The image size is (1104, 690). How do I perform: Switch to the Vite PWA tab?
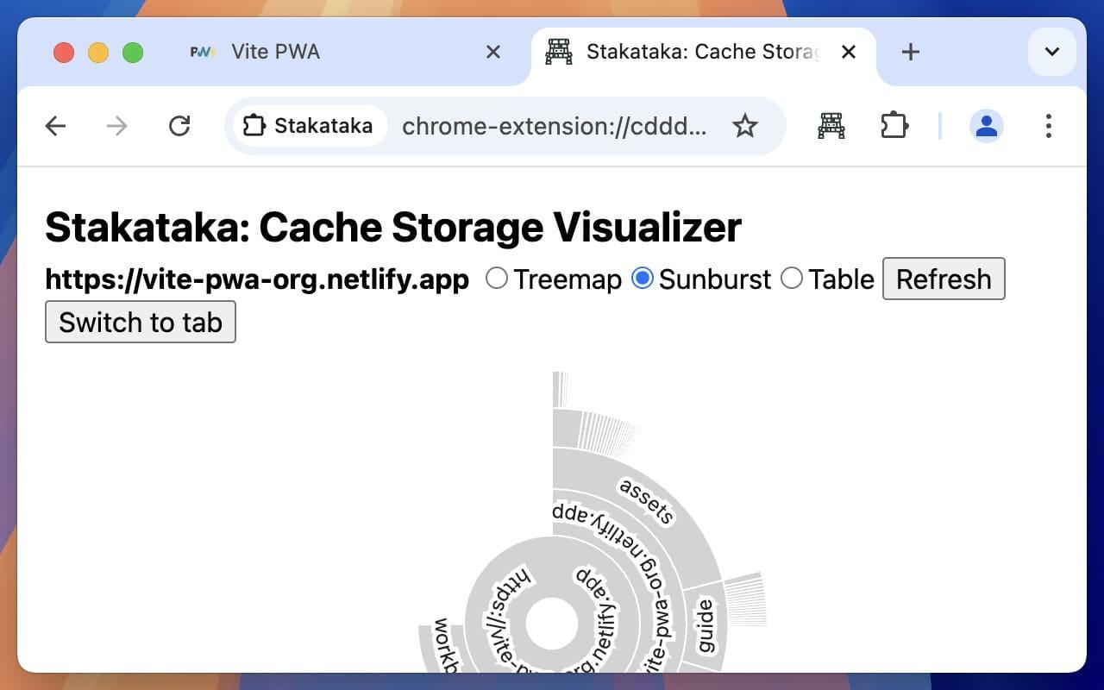click(345, 53)
